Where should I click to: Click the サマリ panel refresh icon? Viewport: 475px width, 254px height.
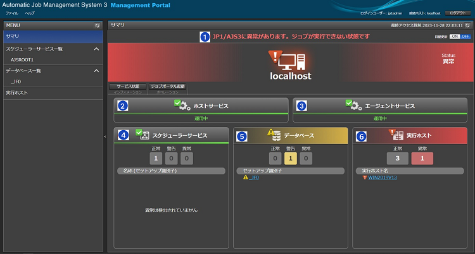(468, 25)
